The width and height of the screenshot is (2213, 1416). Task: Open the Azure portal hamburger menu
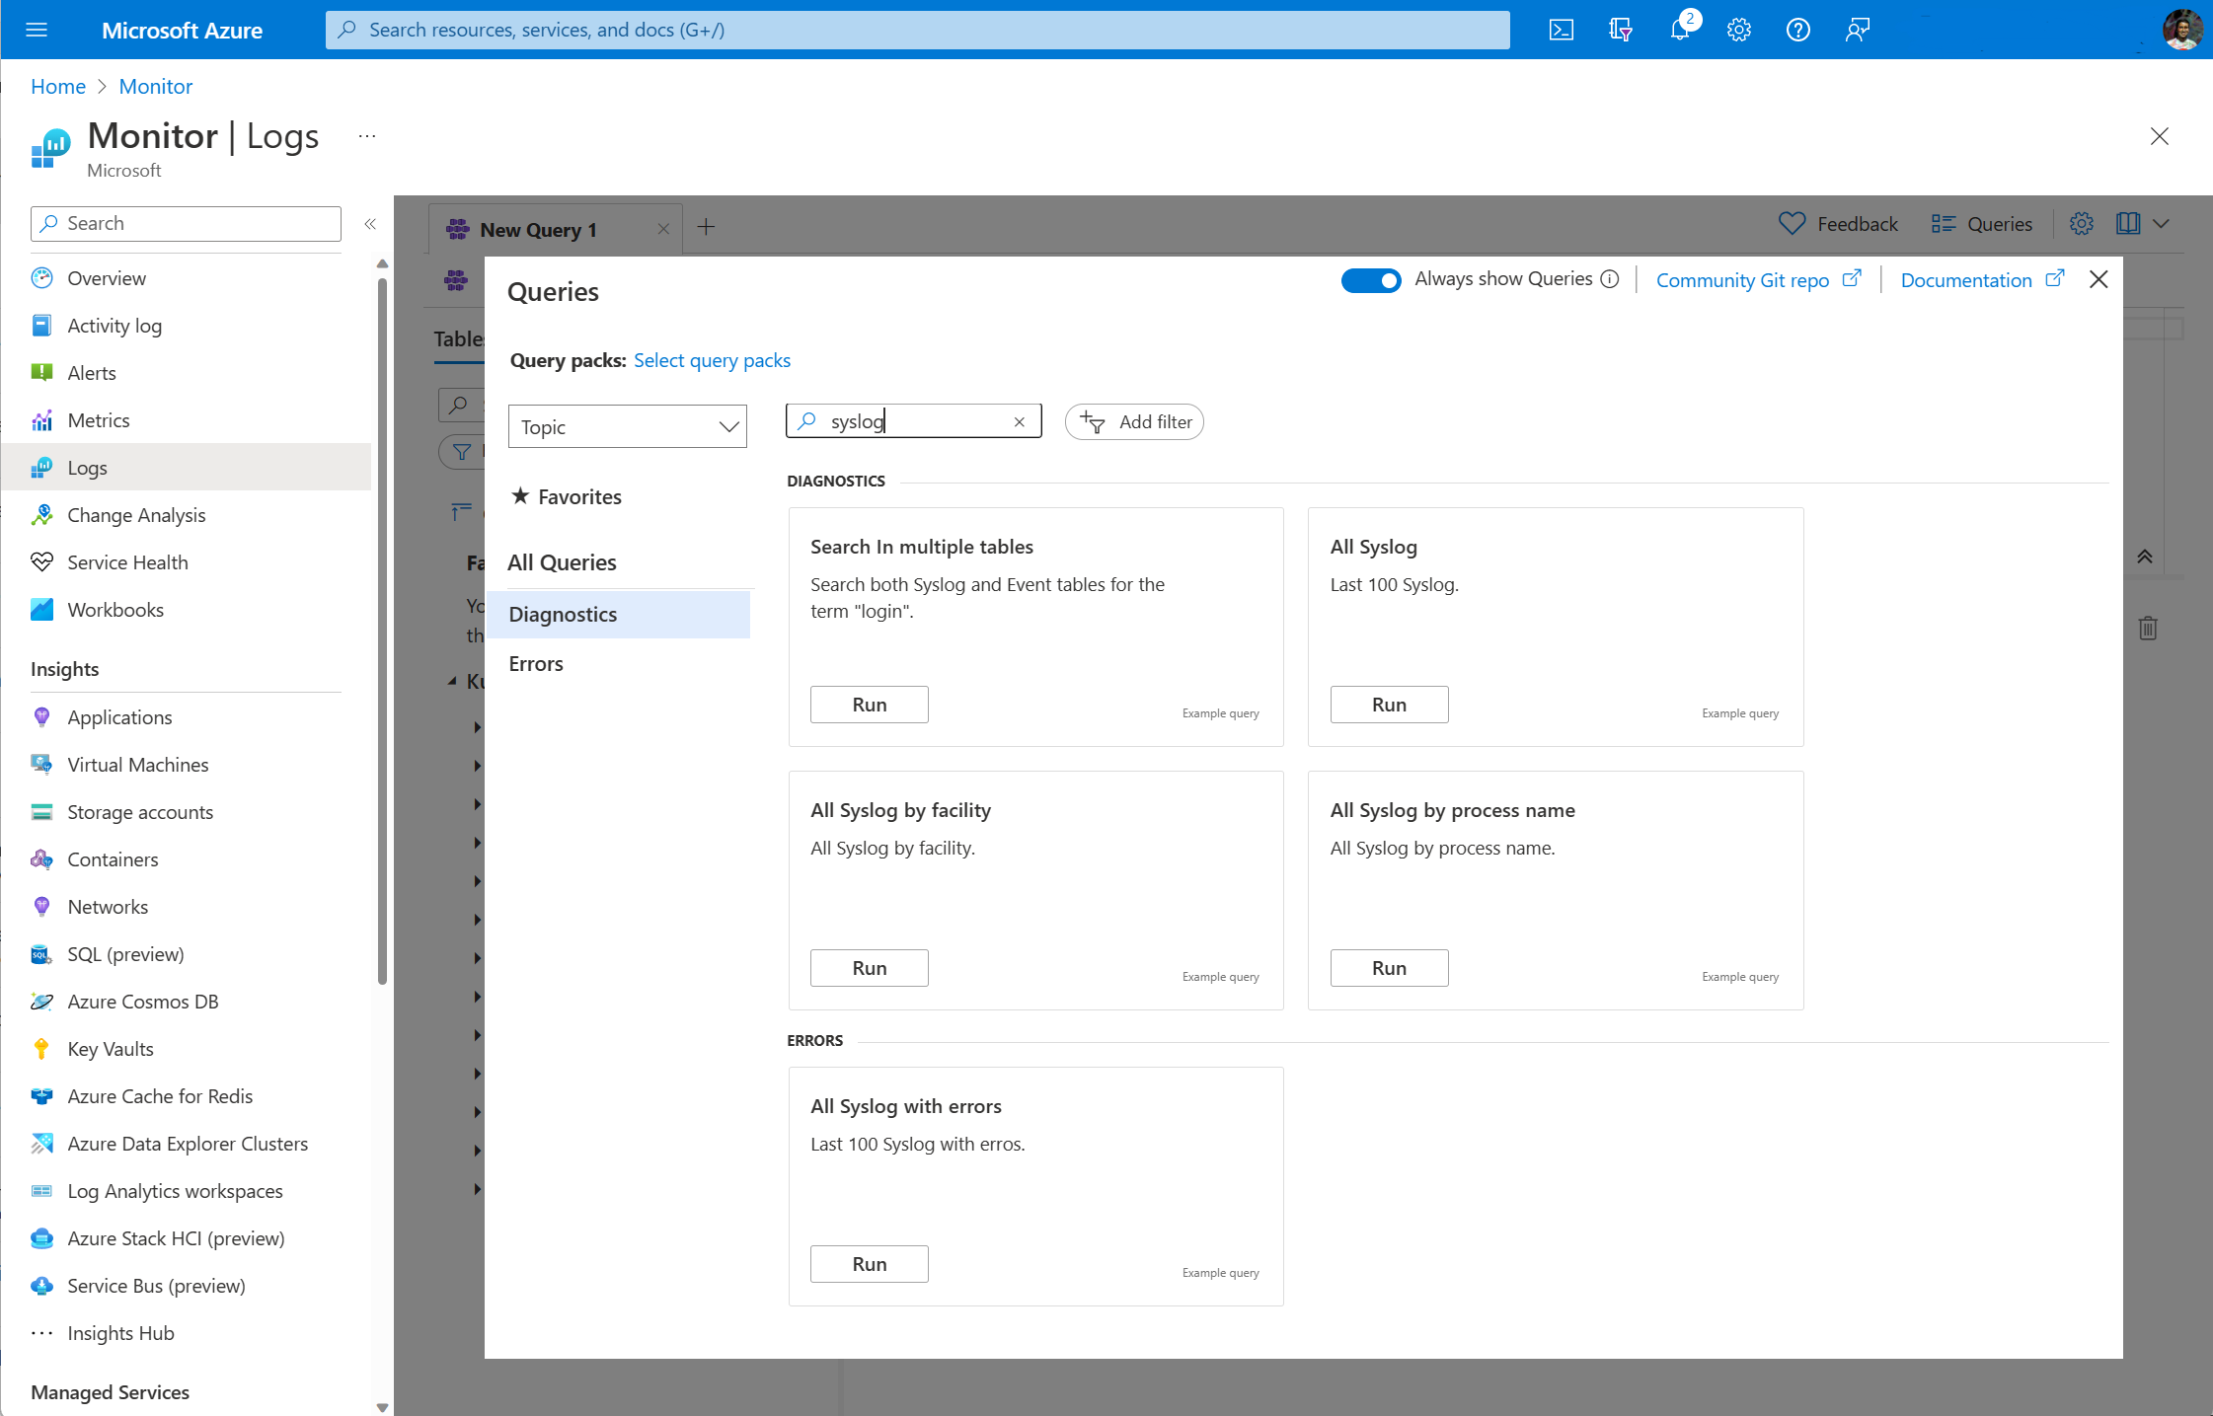(x=37, y=30)
